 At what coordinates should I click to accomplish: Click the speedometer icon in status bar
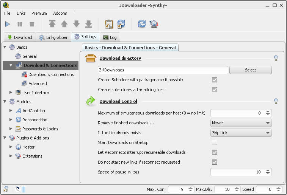pos(18,189)
